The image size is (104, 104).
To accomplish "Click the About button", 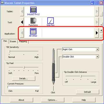I will (21, 100).
